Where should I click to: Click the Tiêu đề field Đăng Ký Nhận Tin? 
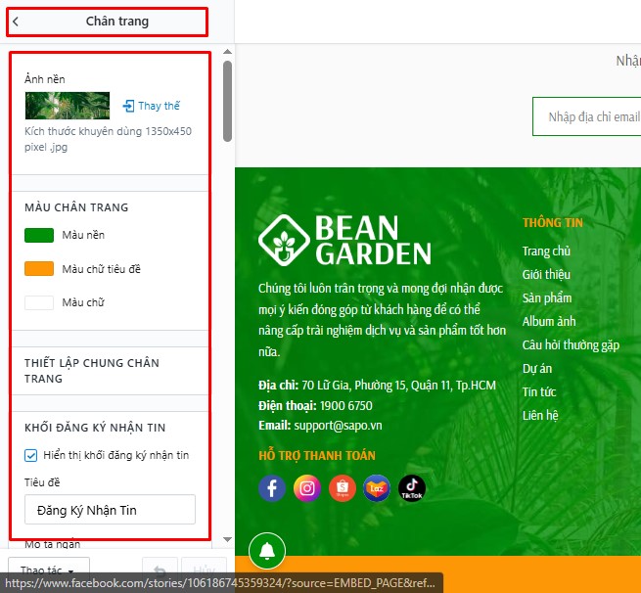click(x=110, y=510)
